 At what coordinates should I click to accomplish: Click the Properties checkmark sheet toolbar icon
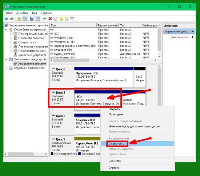pos(56,19)
